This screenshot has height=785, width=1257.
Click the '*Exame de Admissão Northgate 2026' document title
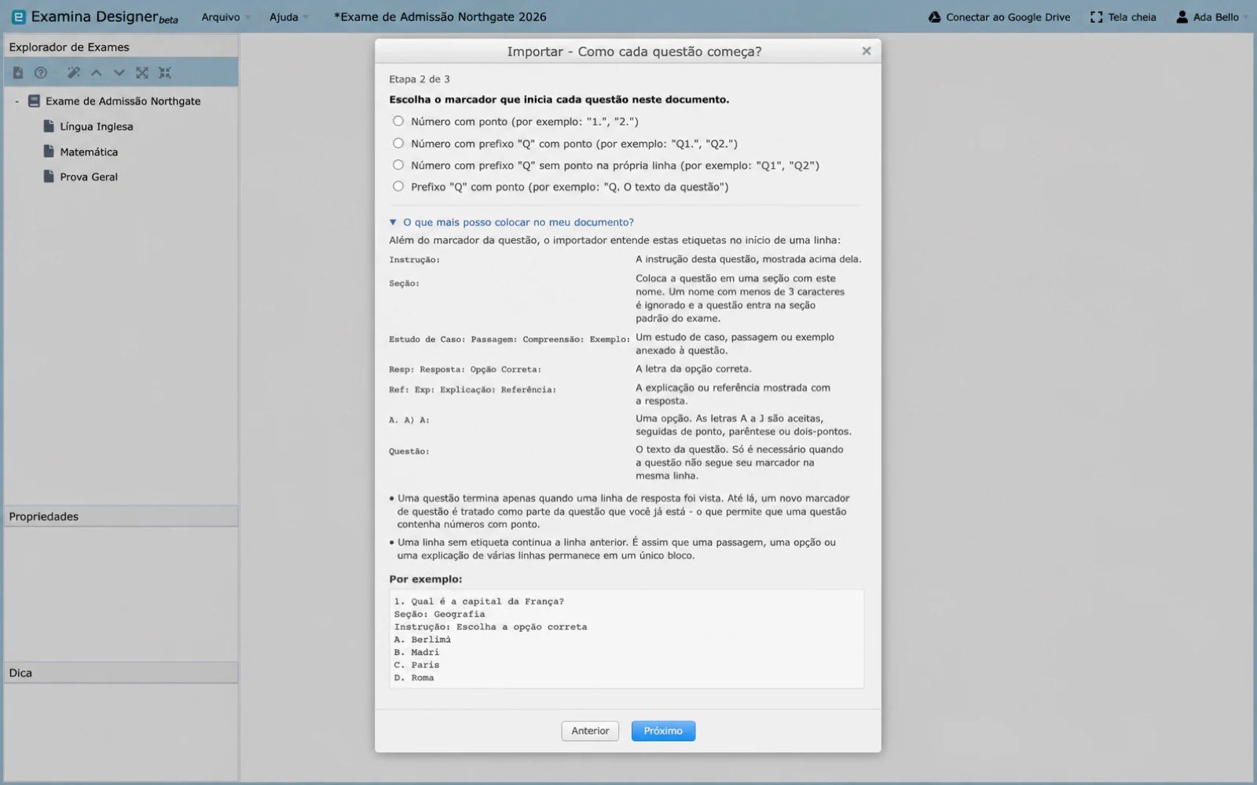(440, 16)
